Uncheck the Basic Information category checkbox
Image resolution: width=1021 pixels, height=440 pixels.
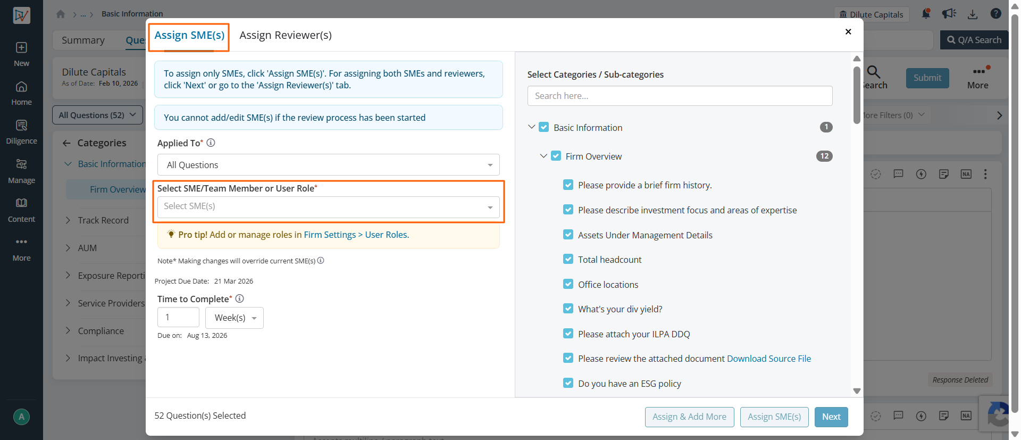544,127
